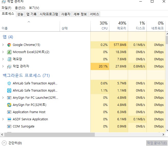The height and width of the screenshot is (148, 168).
Task: Click the 간단히 collapse circle icon
Action: click(4, 143)
